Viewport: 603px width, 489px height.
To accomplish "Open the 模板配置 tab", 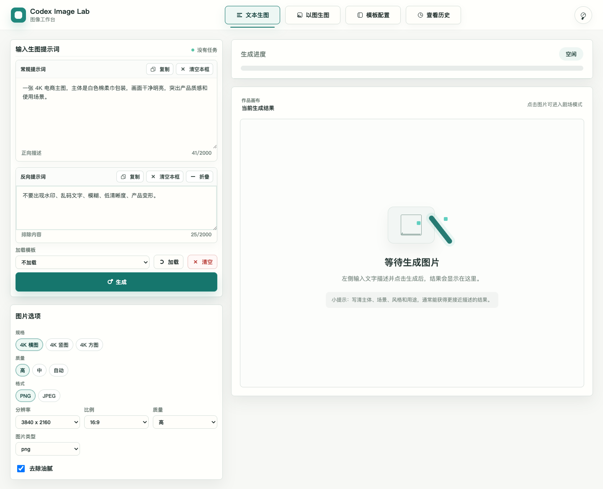I will pyautogui.click(x=373, y=15).
